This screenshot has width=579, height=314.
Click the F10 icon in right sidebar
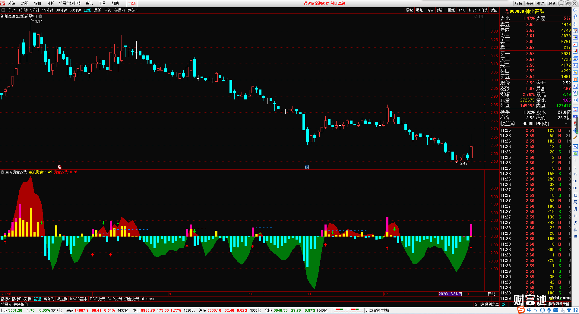(x=575, y=66)
